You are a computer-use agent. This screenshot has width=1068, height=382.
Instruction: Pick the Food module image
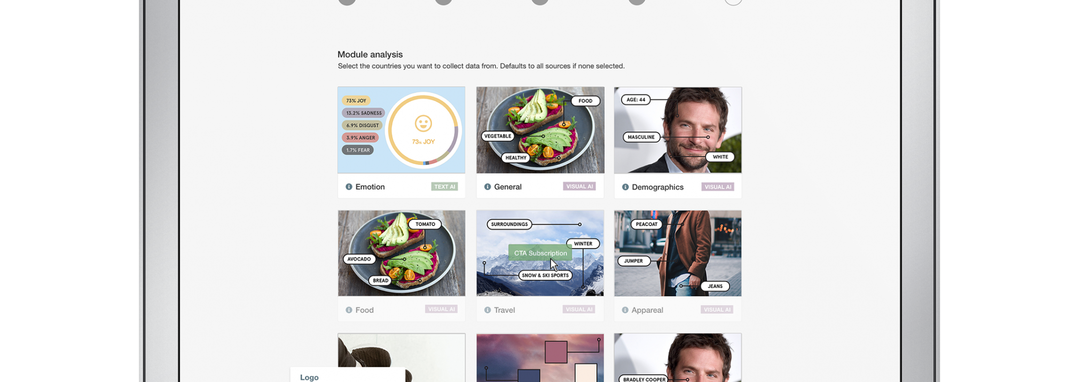tap(402, 253)
